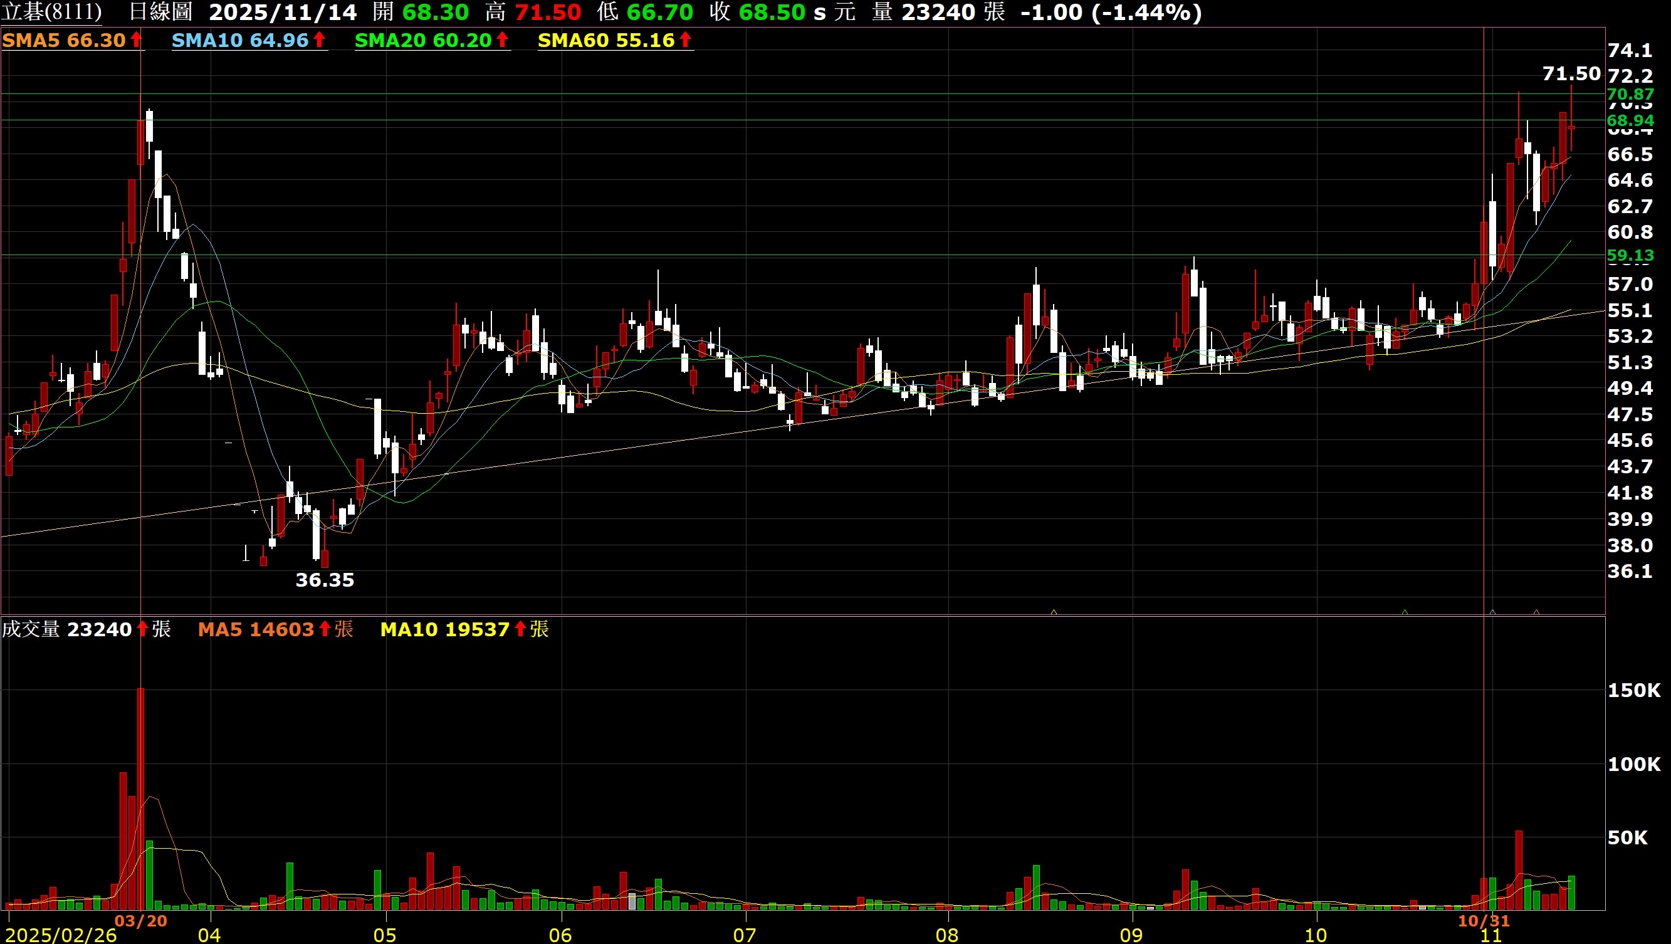Select the 03/20 date marker on timeline
The height and width of the screenshot is (944, 1671).
(141, 921)
